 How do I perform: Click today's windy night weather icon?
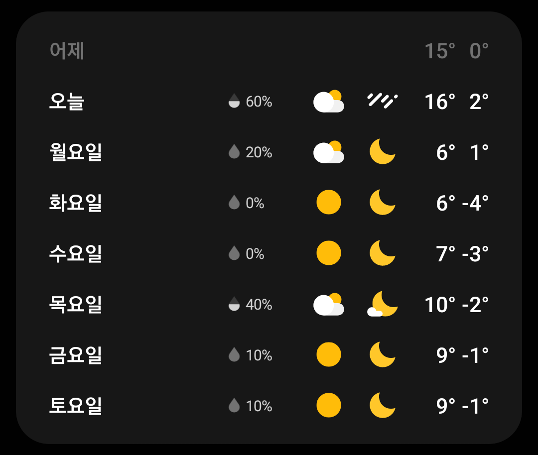(382, 101)
